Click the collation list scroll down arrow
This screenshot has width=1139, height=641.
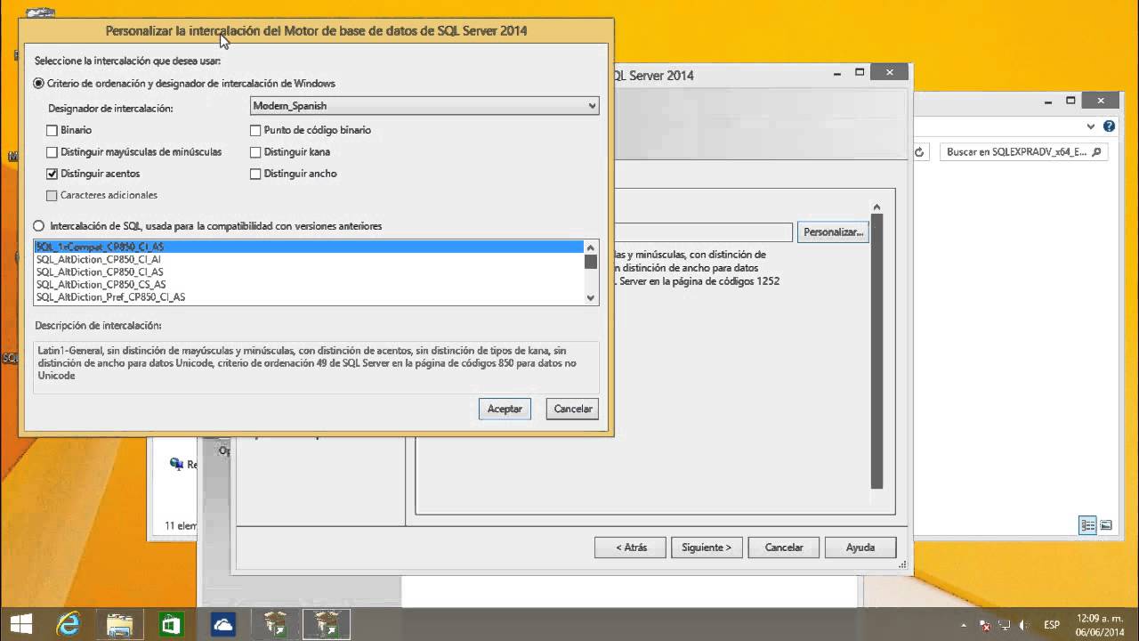click(591, 298)
